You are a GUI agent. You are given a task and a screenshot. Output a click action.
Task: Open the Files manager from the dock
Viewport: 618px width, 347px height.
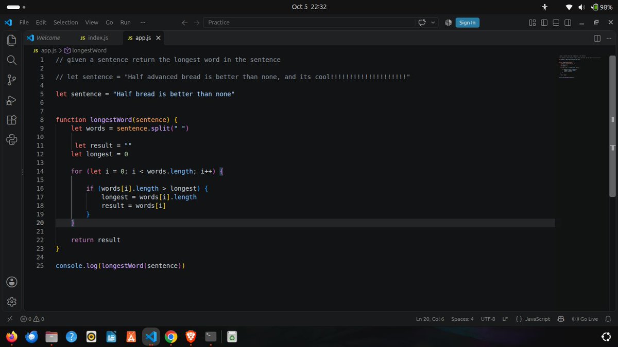51,336
